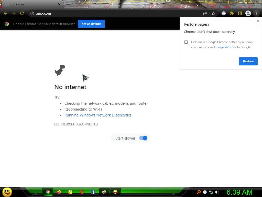Click the No internet heading
This screenshot has height=197, width=262.
[70, 87]
